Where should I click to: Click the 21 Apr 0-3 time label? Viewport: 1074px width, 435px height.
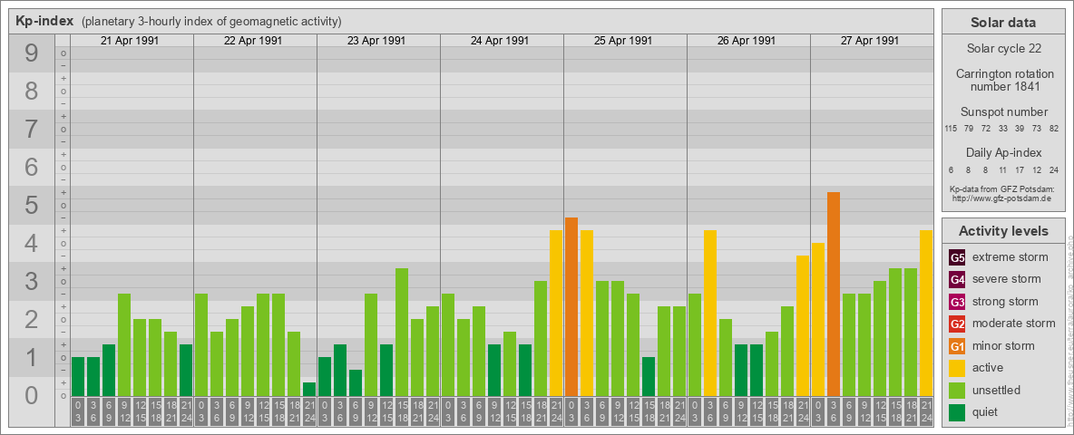coord(78,412)
